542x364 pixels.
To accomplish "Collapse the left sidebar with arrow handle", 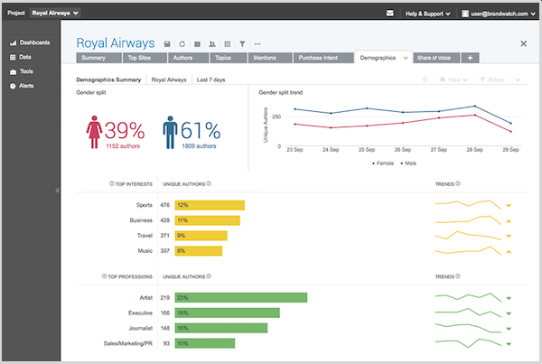I will (x=57, y=190).
